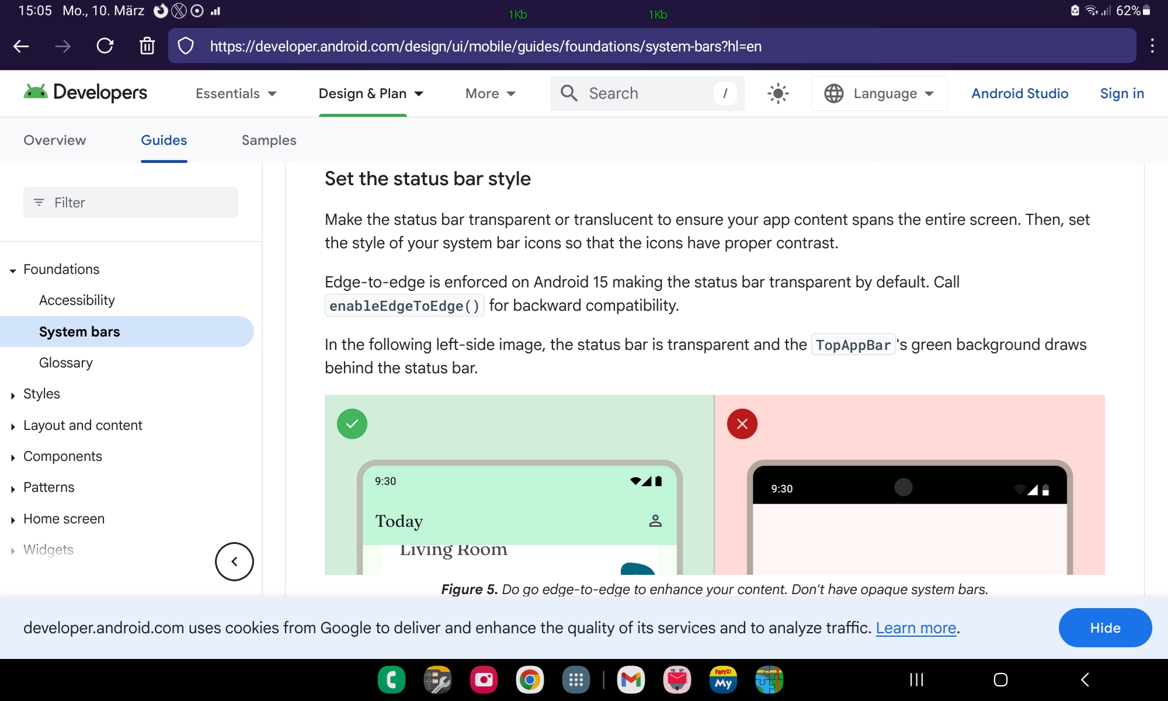Screen dimensions: 1168x701
Task: Expand the Essentials dropdown menu
Action: 236,93
